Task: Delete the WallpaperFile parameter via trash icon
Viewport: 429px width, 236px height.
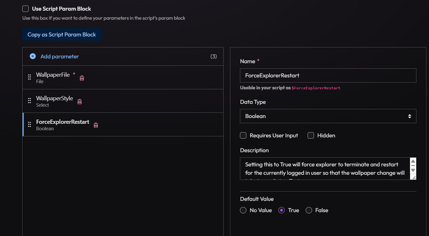Action: click(x=82, y=78)
